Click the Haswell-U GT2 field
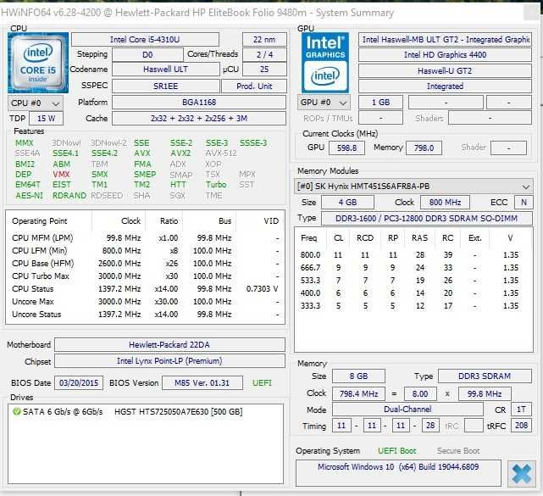Viewport: 543px width, 496px height. pyautogui.click(x=445, y=70)
